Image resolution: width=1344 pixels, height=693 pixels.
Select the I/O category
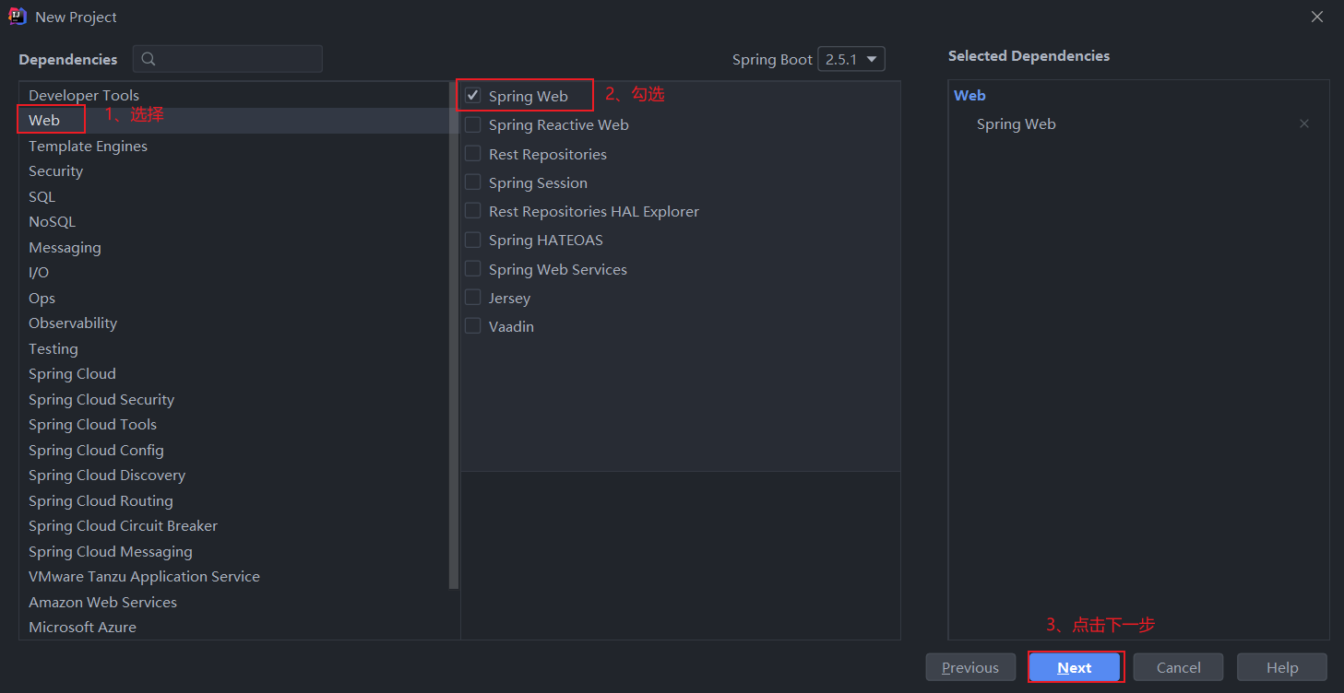pyautogui.click(x=234, y=273)
